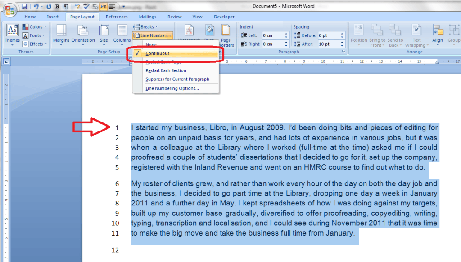461x262 pixels.
Task: Open Customize Quick Access Toolbar arrow
Action: (x=123, y=6)
